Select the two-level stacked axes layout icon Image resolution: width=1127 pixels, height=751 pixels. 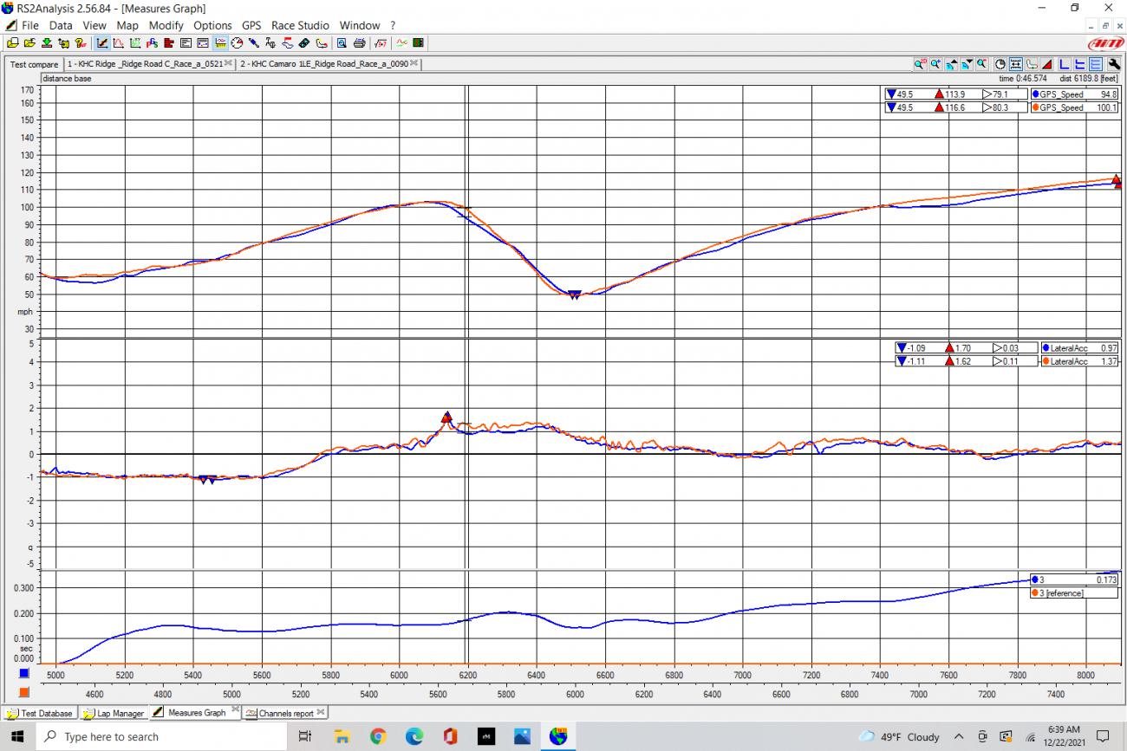1079,63
